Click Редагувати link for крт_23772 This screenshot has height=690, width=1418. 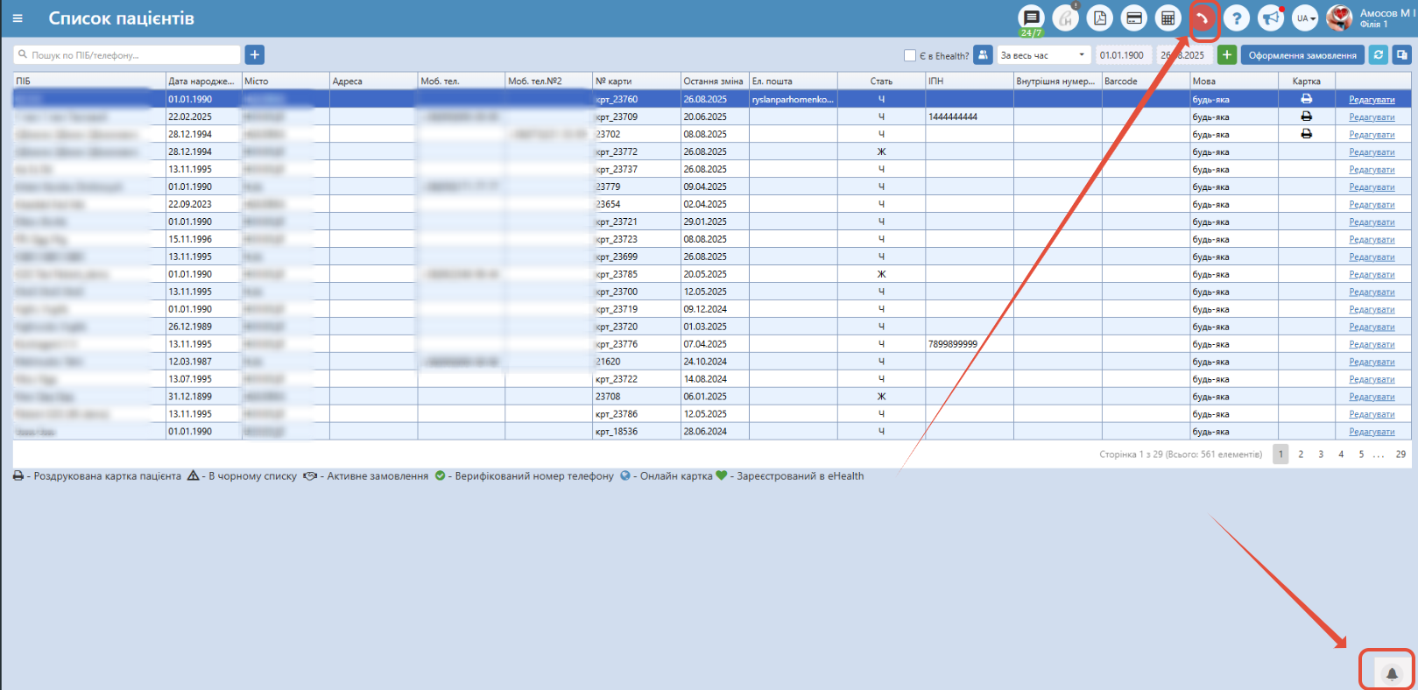pyautogui.click(x=1372, y=152)
